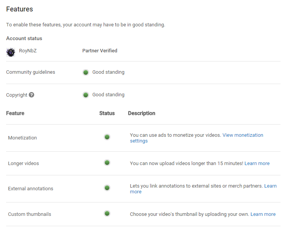306x230 pixels.
Task: Click the Status column header
Action: pos(107,113)
